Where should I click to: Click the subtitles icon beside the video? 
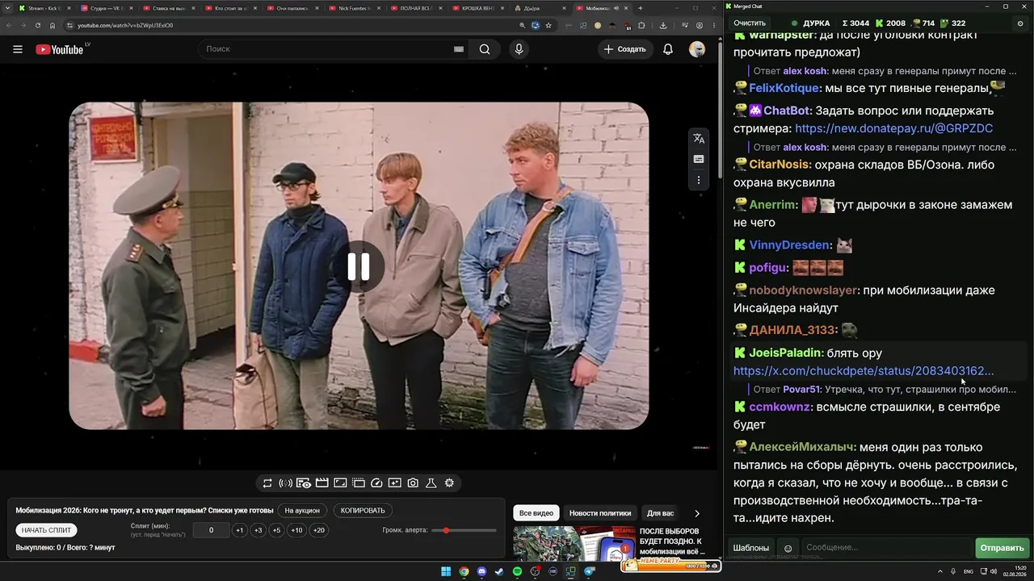pos(699,159)
